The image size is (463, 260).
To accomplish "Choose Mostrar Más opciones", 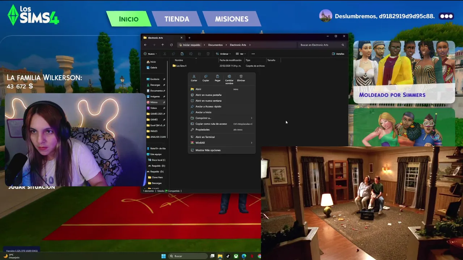I will (x=221, y=150).
